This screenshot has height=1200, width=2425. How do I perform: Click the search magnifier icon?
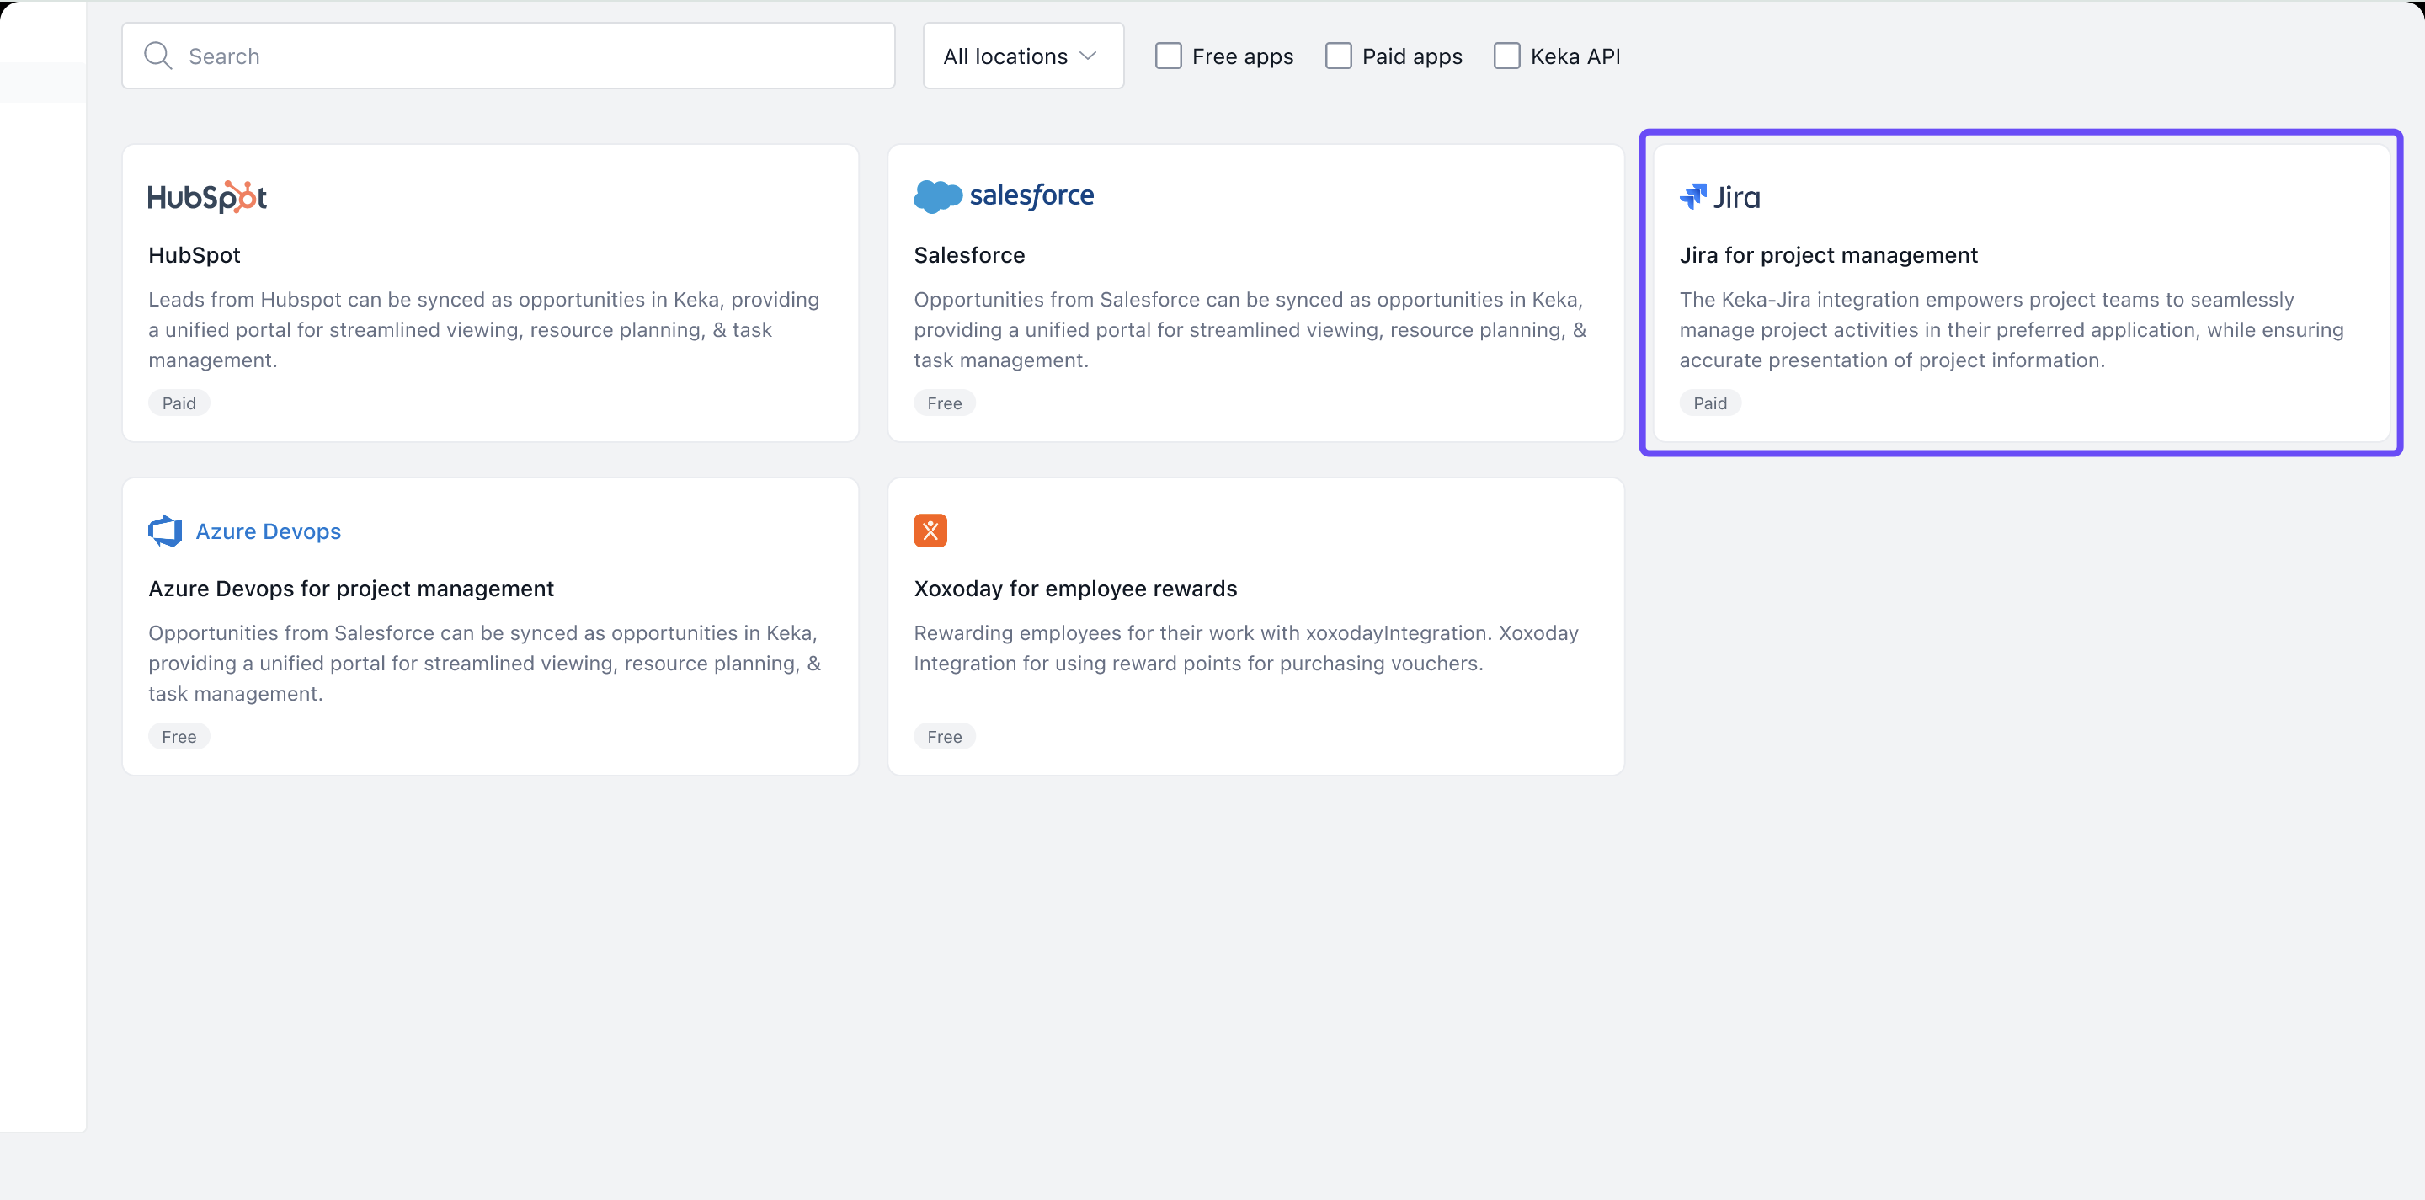coord(157,56)
